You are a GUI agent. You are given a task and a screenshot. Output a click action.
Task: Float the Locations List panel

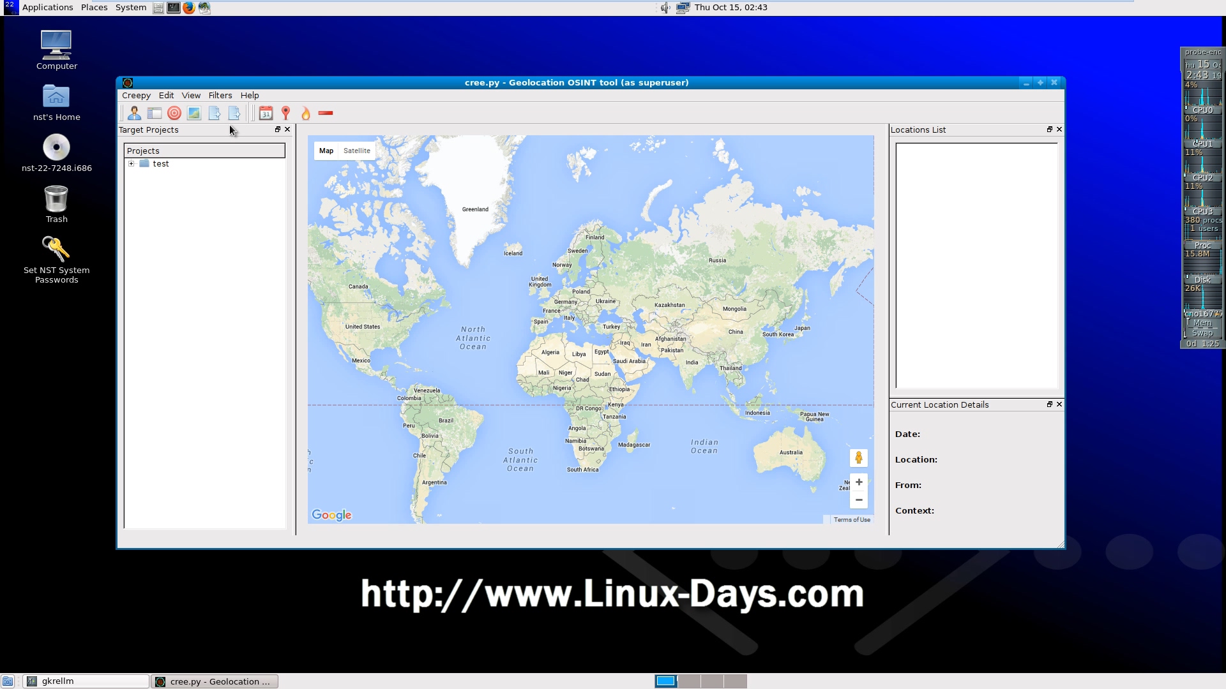[x=1050, y=129]
